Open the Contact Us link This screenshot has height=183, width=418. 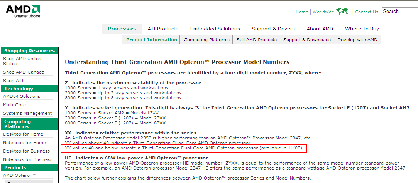[x=367, y=12]
